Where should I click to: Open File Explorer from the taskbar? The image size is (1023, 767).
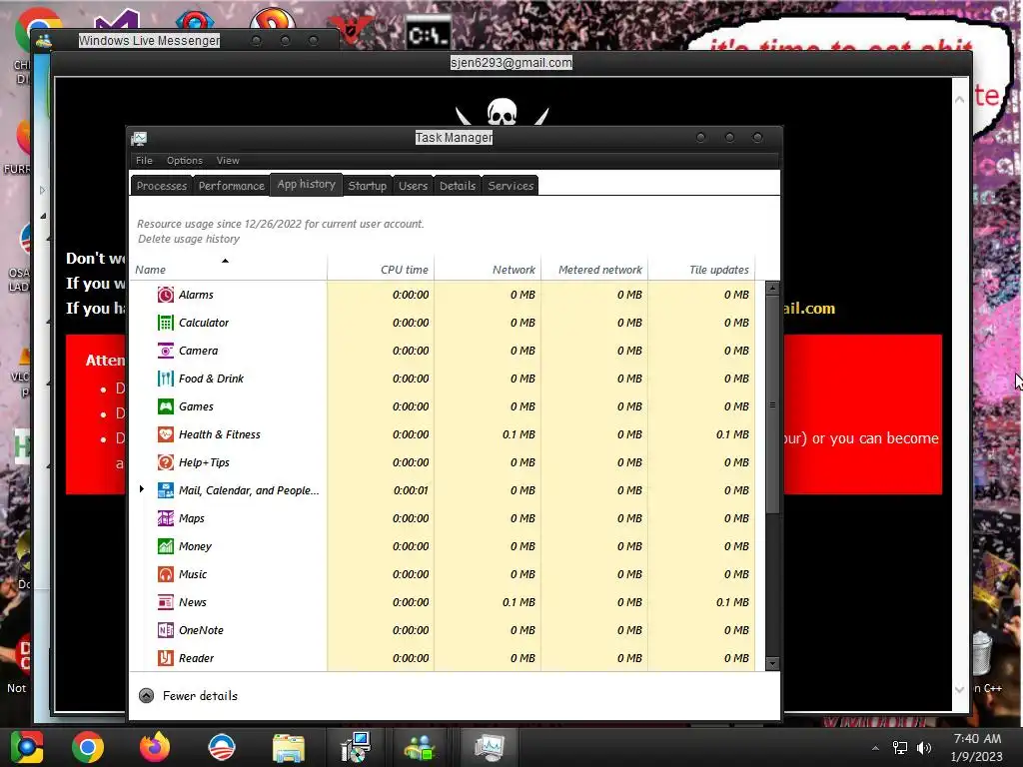(289, 748)
